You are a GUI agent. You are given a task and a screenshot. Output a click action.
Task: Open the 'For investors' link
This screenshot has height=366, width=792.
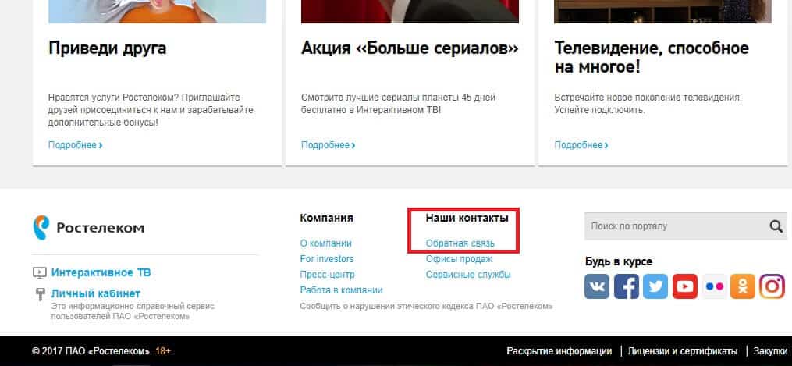click(x=326, y=259)
